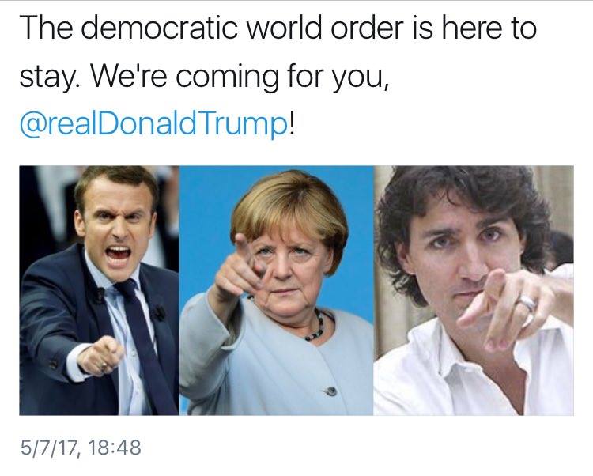Viewport: 593px width, 476px height.
Task: Click the navy tie in the left photo
Action: [x=145, y=344]
